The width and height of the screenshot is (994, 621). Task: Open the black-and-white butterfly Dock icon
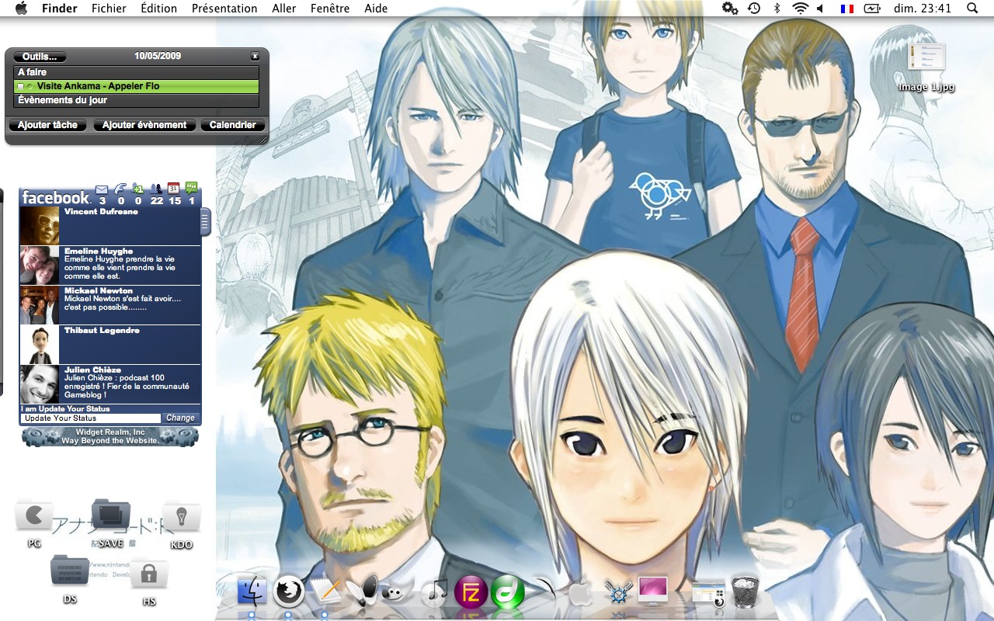361,592
